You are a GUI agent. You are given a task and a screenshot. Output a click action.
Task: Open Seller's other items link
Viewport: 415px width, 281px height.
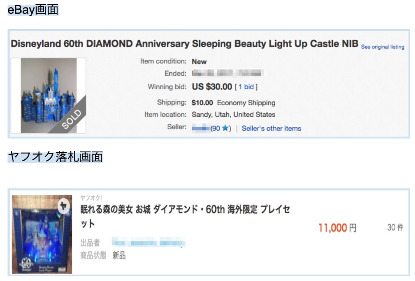coord(271,129)
